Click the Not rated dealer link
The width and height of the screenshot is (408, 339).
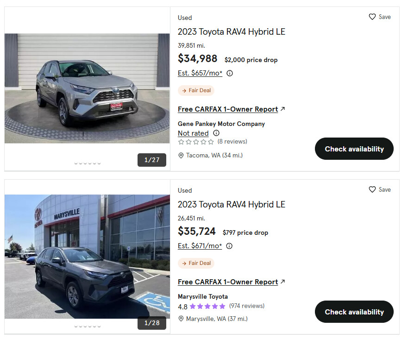coord(193,133)
